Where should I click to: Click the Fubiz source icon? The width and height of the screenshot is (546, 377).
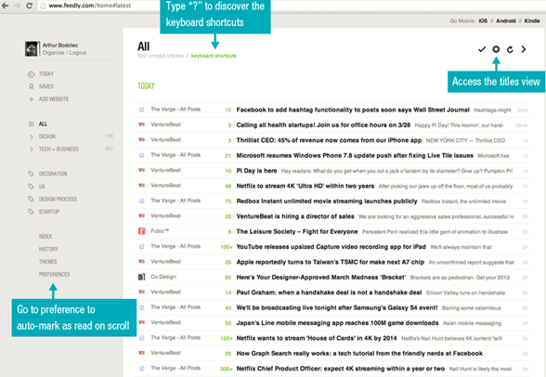141,231
